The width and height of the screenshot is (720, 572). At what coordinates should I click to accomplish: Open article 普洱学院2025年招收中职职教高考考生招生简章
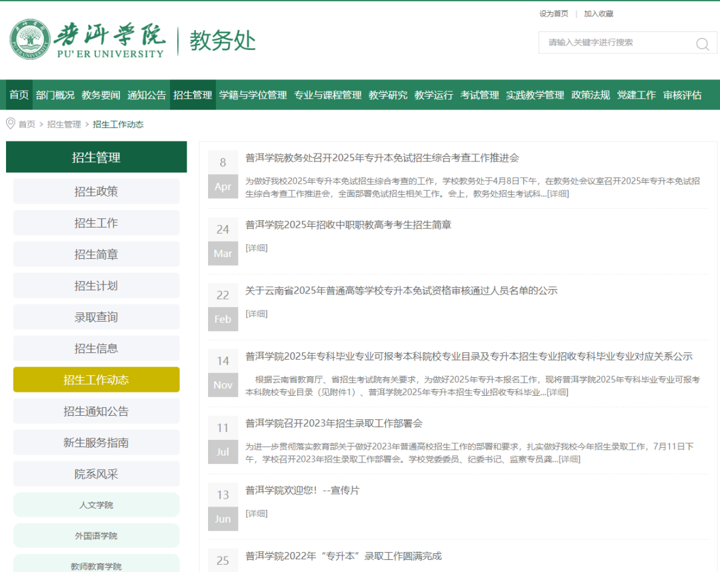[x=348, y=225]
